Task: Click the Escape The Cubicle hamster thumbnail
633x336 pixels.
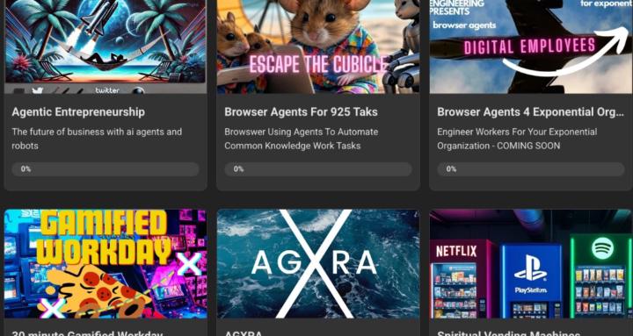Action: (318, 46)
